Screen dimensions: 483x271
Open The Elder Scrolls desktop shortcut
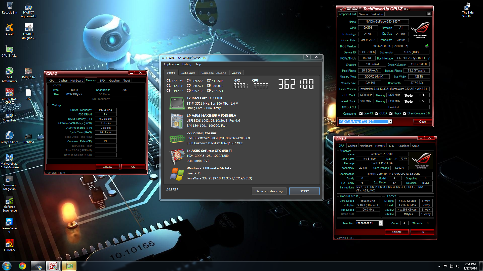468,10
